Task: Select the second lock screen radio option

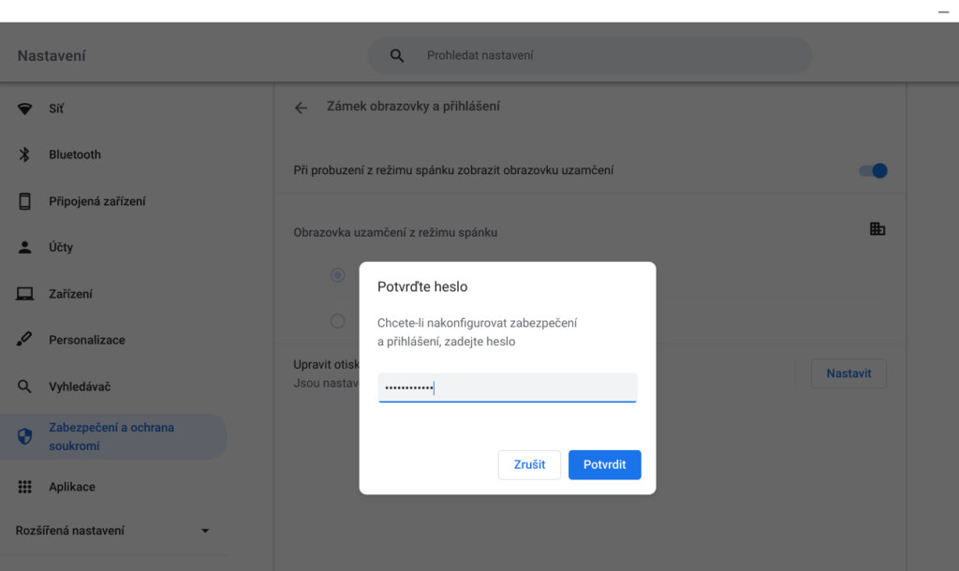Action: point(337,321)
